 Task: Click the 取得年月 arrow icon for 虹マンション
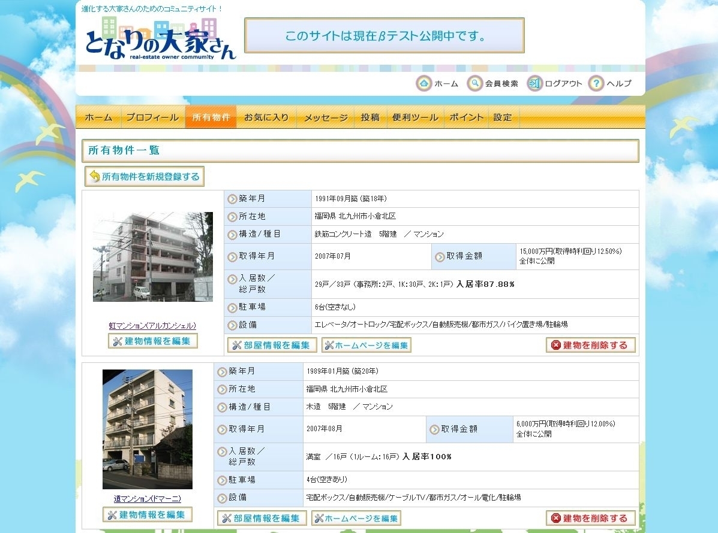tap(232, 257)
